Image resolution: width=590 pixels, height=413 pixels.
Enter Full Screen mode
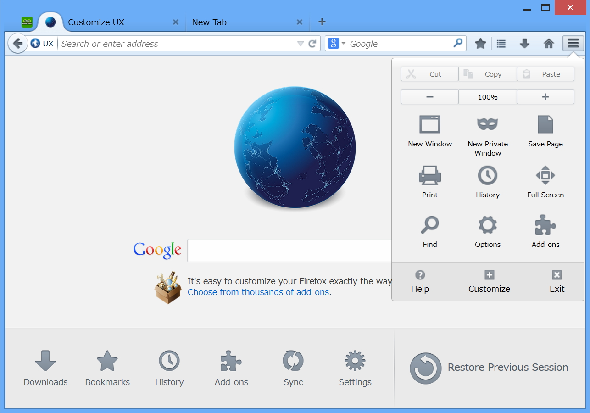coord(545,182)
